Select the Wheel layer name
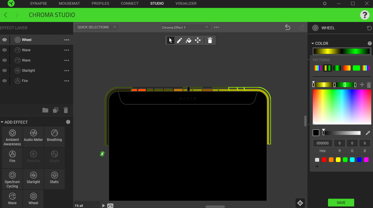The height and width of the screenshot is (208, 373). pyautogui.click(x=27, y=40)
